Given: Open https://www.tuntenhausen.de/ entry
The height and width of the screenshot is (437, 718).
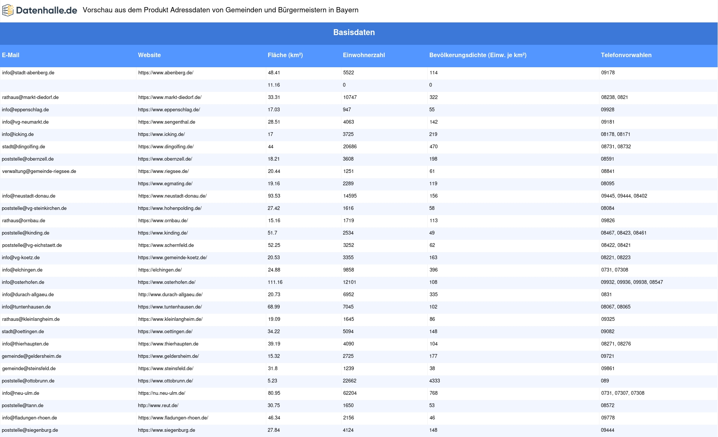Looking at the screenshot, I should [x=170, y=307].
